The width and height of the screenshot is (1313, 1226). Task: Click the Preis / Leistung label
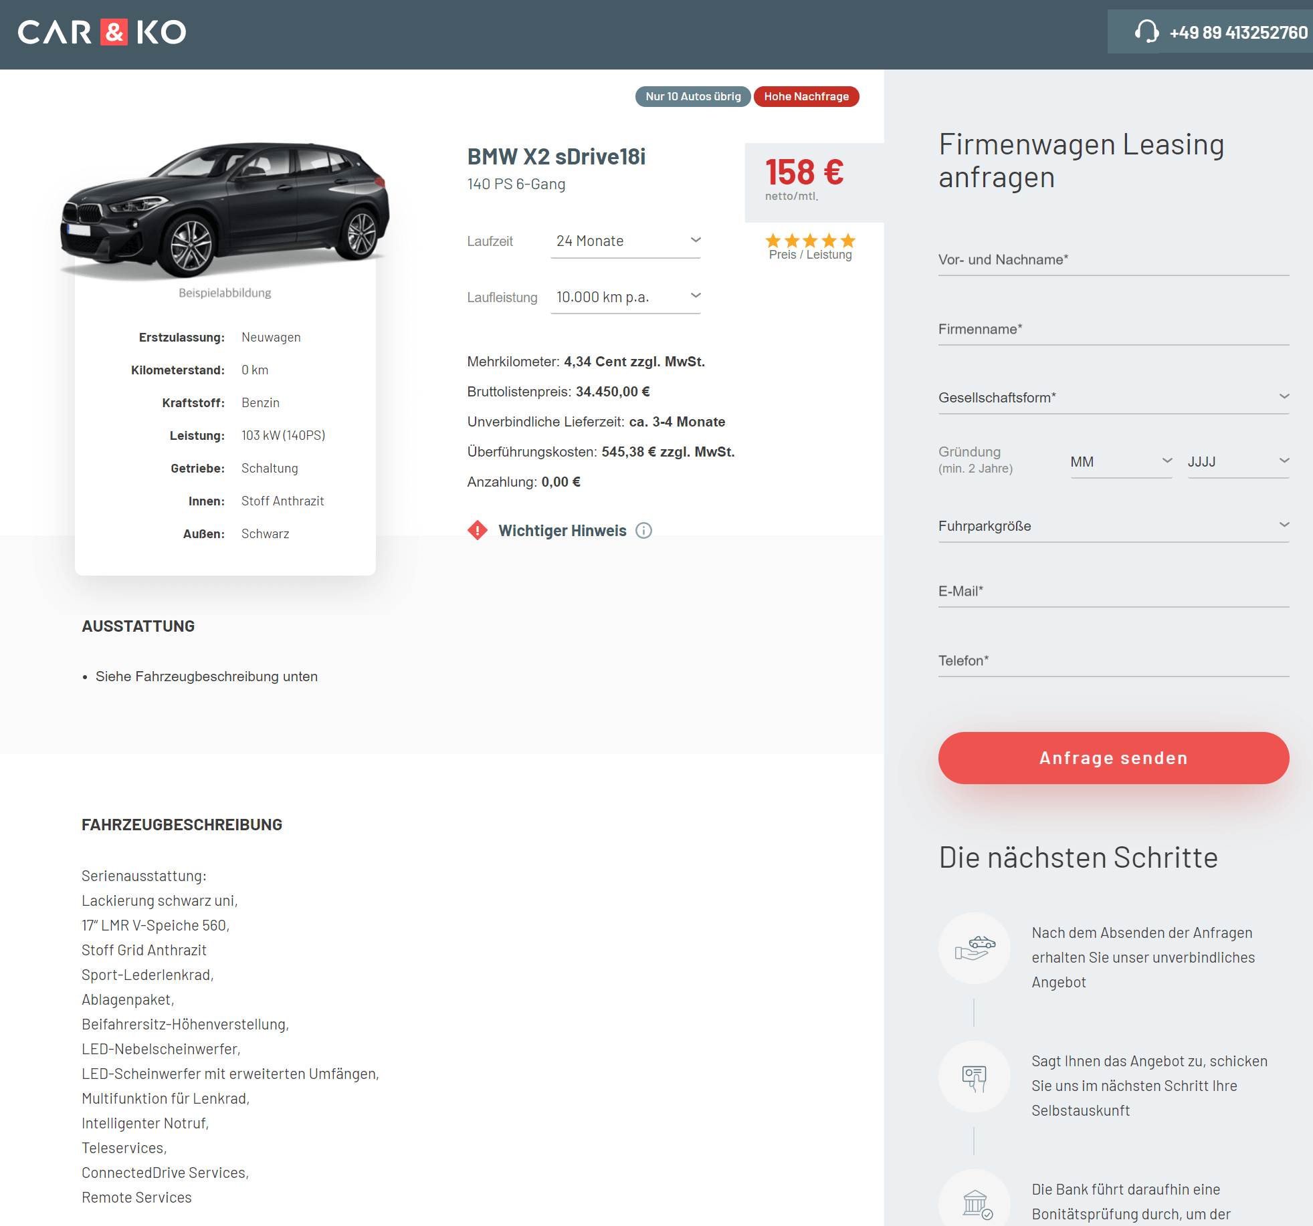coord(810,255)
